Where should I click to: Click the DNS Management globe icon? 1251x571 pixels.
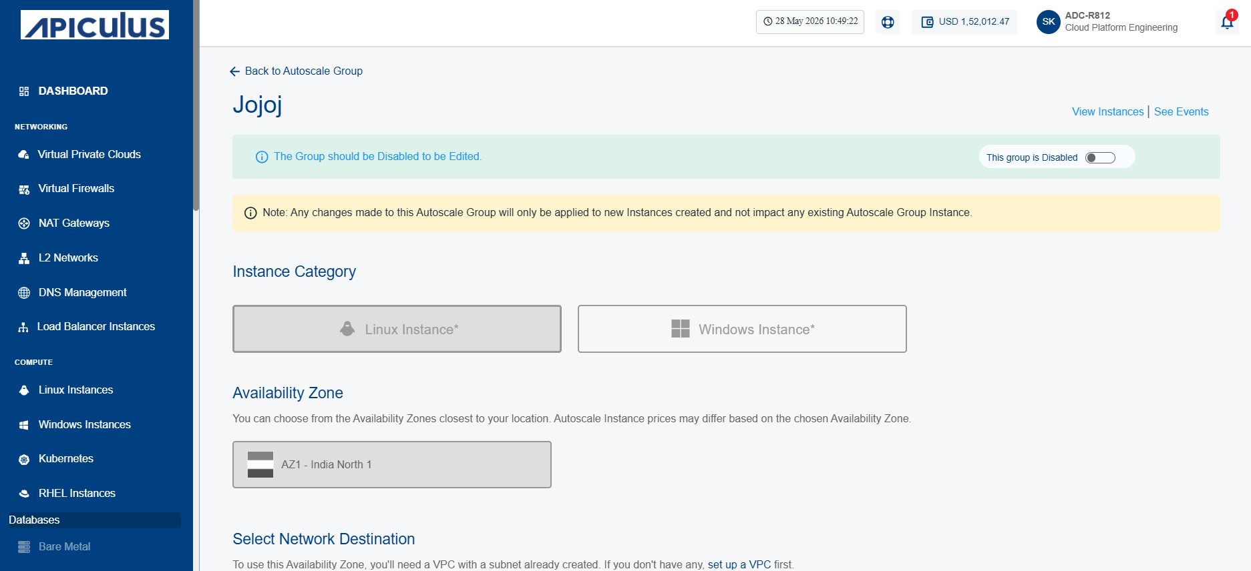tap(24, 293)
